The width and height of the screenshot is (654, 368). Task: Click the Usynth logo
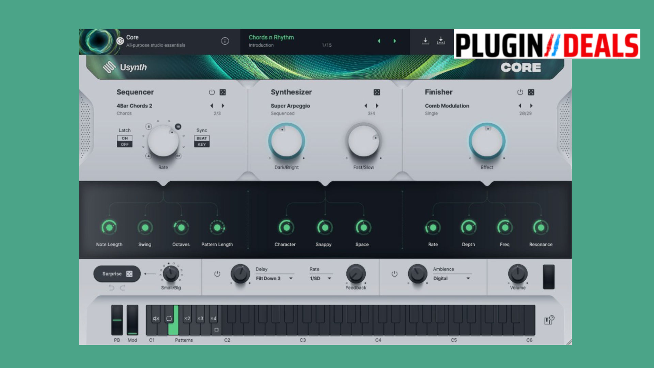point(125,67)
